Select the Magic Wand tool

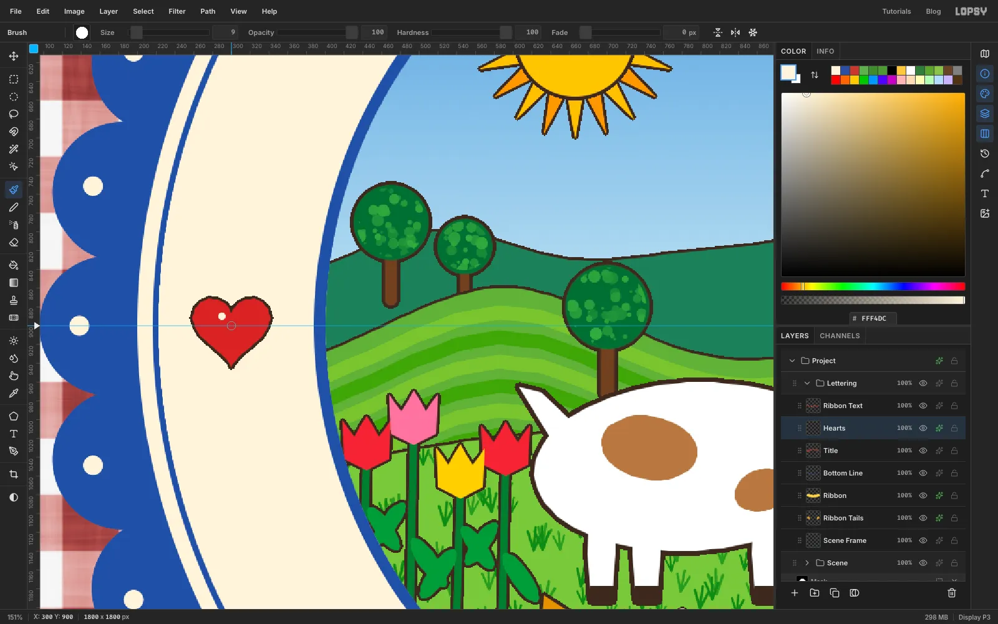[x=14, y=149]
